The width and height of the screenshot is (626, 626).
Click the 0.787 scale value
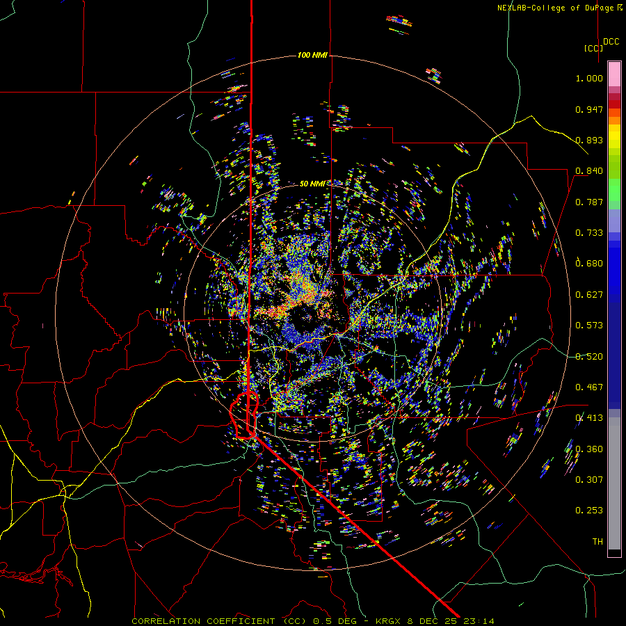tap(589, 202)
